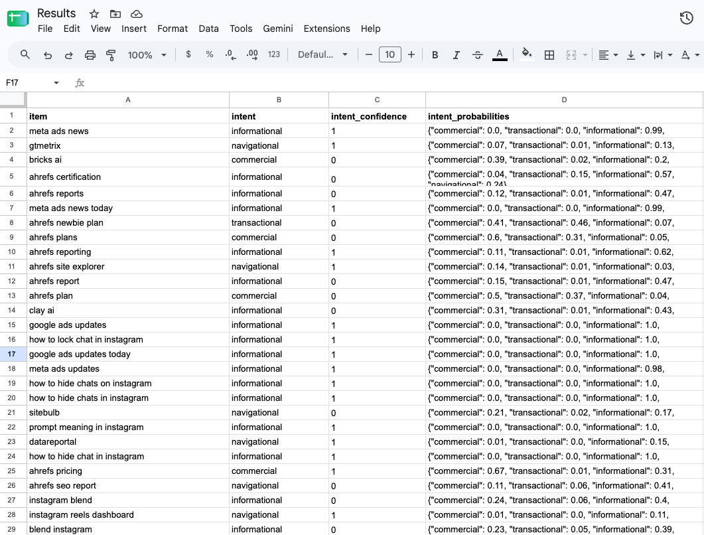704x535 pixels.
Task: Select column A header
Action: pos(128,100)
